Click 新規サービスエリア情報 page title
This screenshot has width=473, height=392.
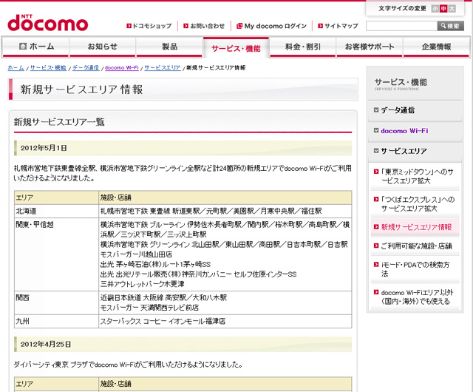pyautogui.click(x=81, y=89)
